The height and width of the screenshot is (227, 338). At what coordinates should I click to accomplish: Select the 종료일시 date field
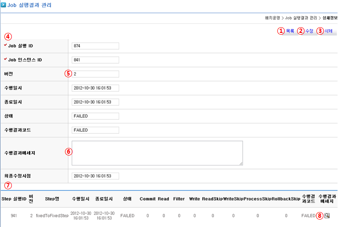tap(95, 102)
